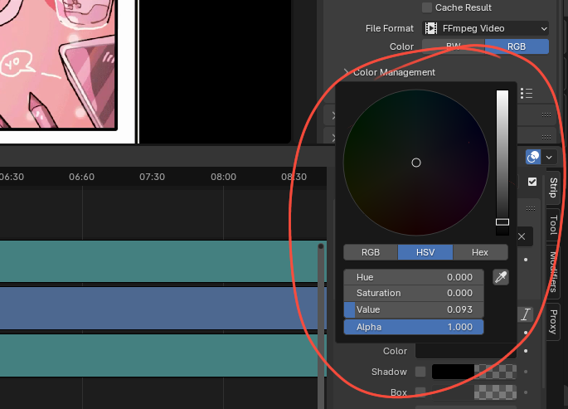Image resolution: width=568 pixels, height=409 pixels.
Task: Open the overlay options dropdown arrow
Action: [x=549, y=158]
